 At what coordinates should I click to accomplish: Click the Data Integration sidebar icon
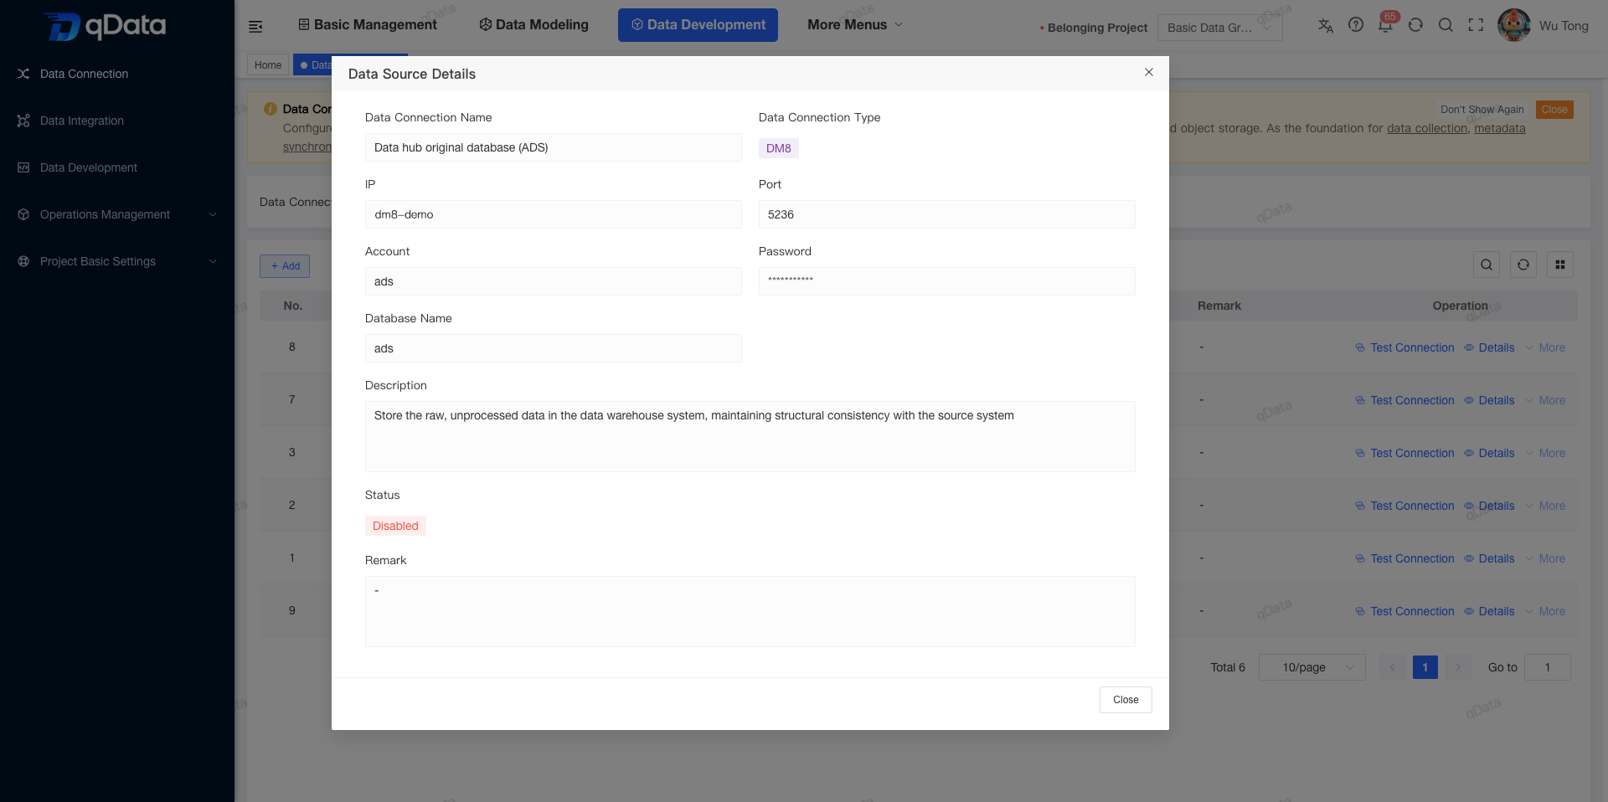(23, 121)
